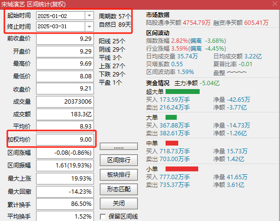Select the red 小单 flow bar
This screenshot has height=221, width=280.
pos(182,169)
